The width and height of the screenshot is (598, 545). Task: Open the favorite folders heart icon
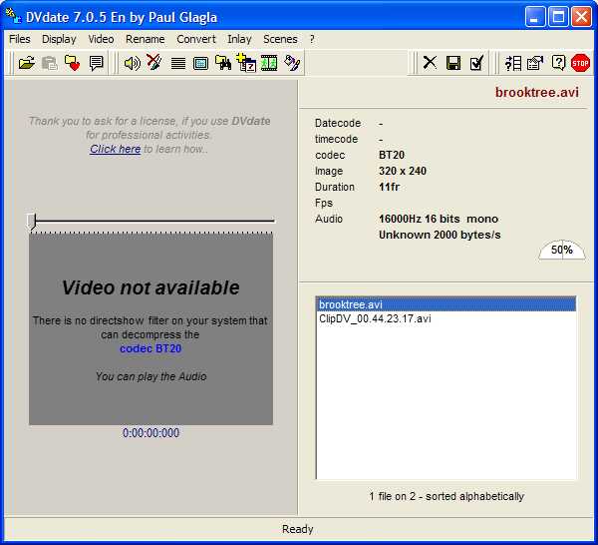[x=72, y=63]
